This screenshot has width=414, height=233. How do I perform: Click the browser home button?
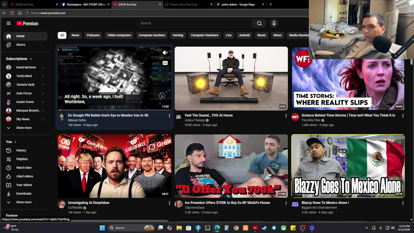pyautogui.click(x=20, y=13)
